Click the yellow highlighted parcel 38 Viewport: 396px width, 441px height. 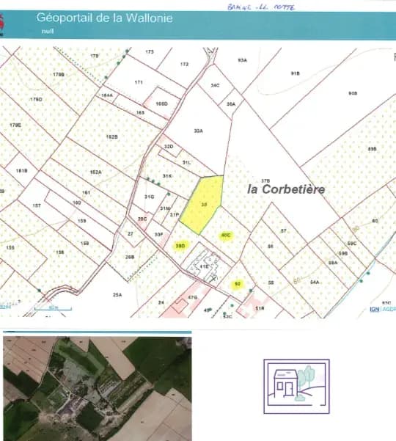(202, 205)
